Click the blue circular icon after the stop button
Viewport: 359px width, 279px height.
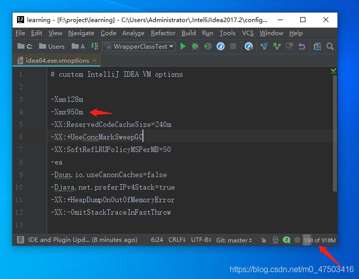coord(249,47)
